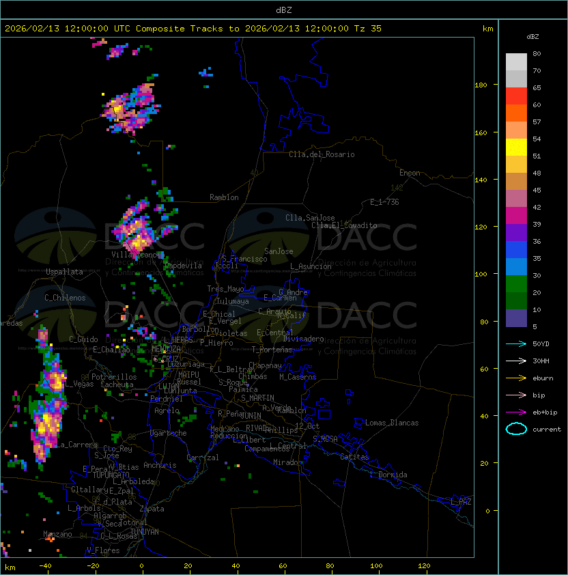Select the magenta swatch below 42 dBZ

516,216
